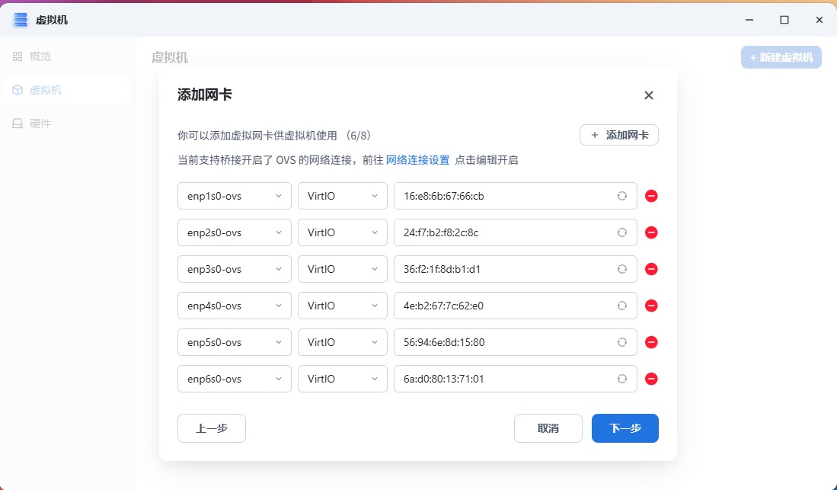
Task: Remove the enp6s0-ovs network card row
Action: tap(651, 379)
